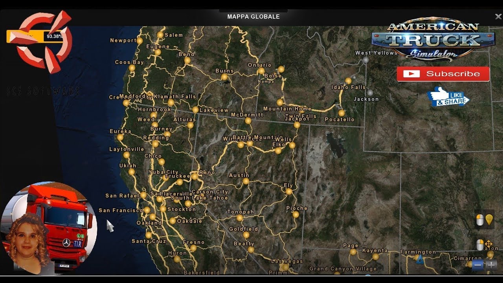
Task: Click the Las Vegas city marker
Action: [286, 267]
